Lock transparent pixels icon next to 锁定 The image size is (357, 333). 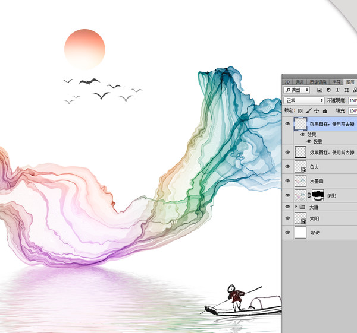coord(300,111)
